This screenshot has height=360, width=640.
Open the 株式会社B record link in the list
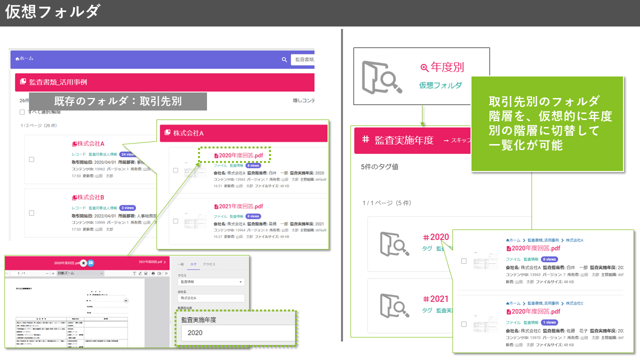tap(88, 197)
